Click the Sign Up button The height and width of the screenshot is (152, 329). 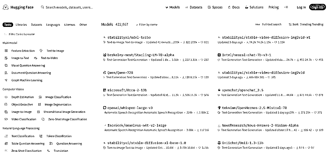[317, 7]
